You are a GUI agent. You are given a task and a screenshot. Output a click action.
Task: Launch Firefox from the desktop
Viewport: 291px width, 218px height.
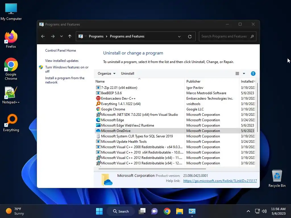tap(11, 39)
